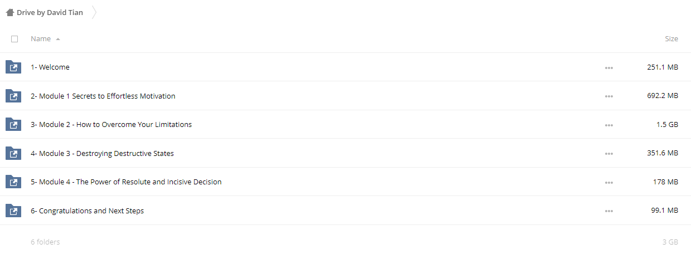The width and height of the screenshot is (691, 264).
Task: Sort by the Name column header
Action: click(41, 39)
